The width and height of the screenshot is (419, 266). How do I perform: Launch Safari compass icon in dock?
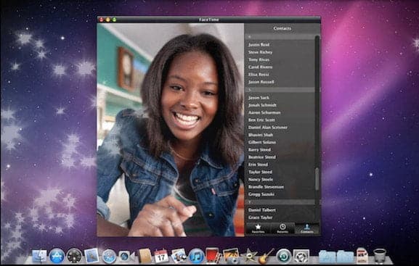tap(109, 256)
